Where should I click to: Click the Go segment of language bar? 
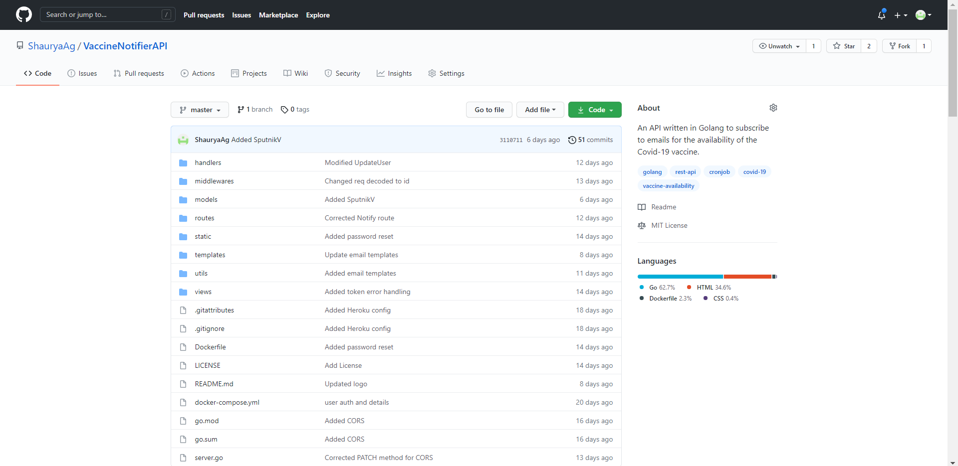tap(680, 276)
